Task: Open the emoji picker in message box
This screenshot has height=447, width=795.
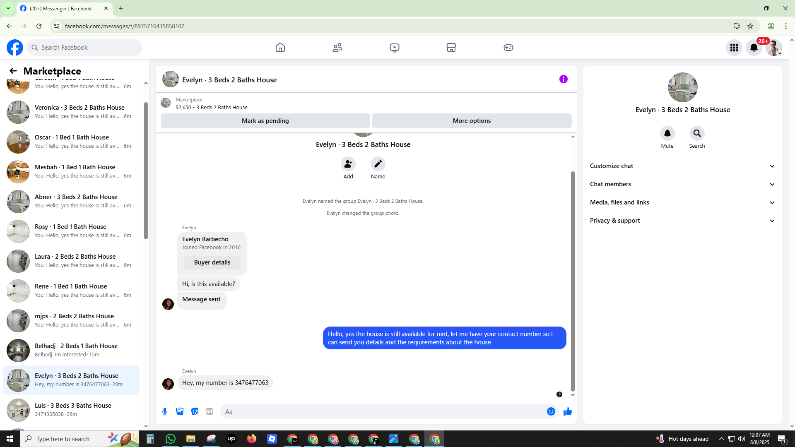Action: tap(551, 411)
